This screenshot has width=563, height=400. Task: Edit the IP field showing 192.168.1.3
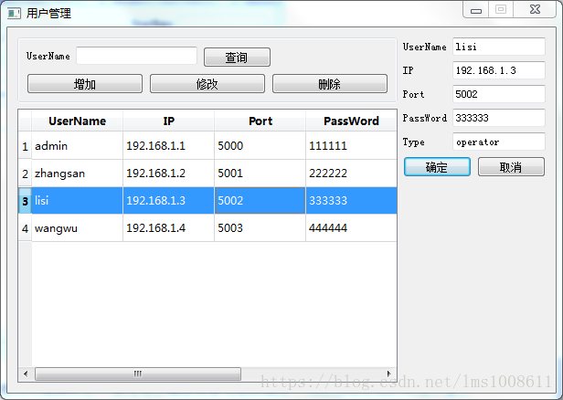499,70
